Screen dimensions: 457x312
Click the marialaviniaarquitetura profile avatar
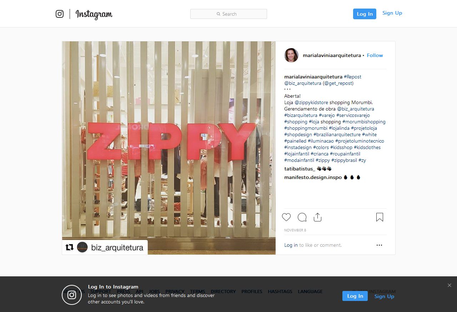click(291, 55)
